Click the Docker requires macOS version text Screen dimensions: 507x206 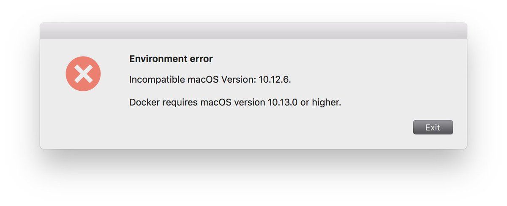click(235, 102)
